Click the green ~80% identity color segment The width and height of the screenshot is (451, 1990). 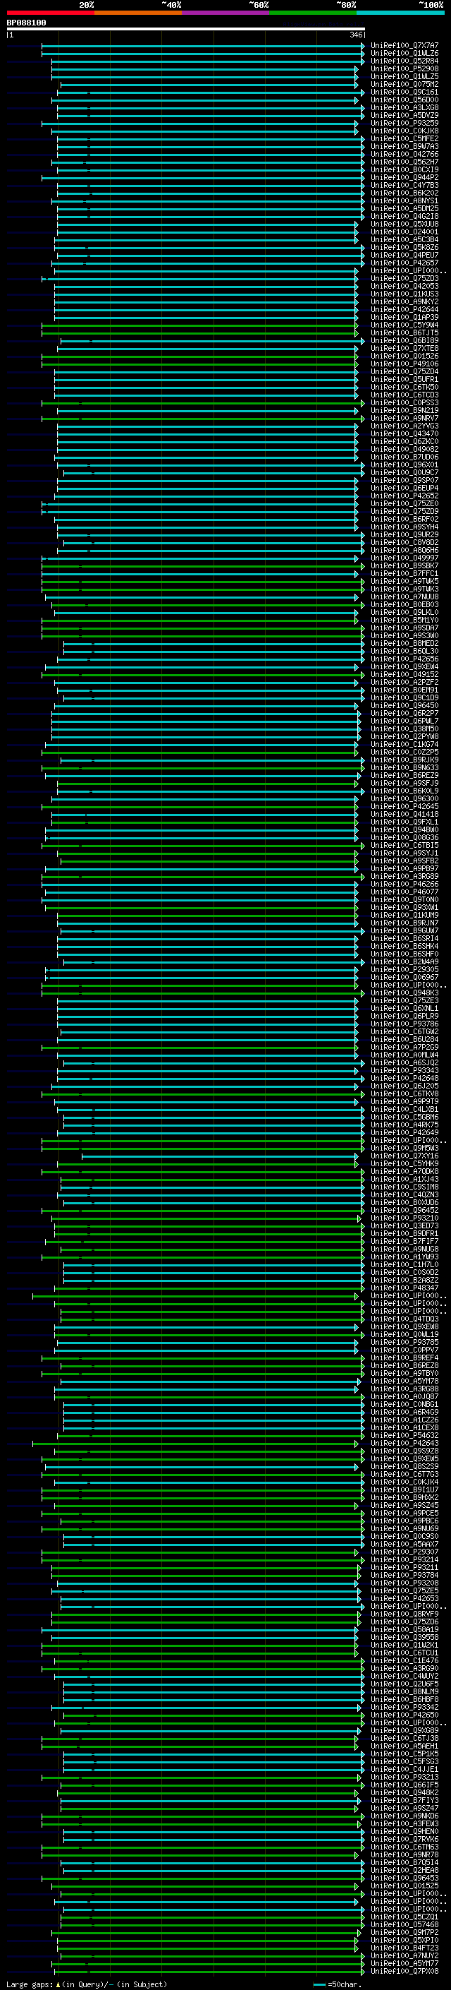click(x=313, y=13)
